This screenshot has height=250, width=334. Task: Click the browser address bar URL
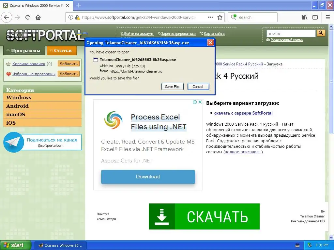pyautogui.click(x=139, y=18)
